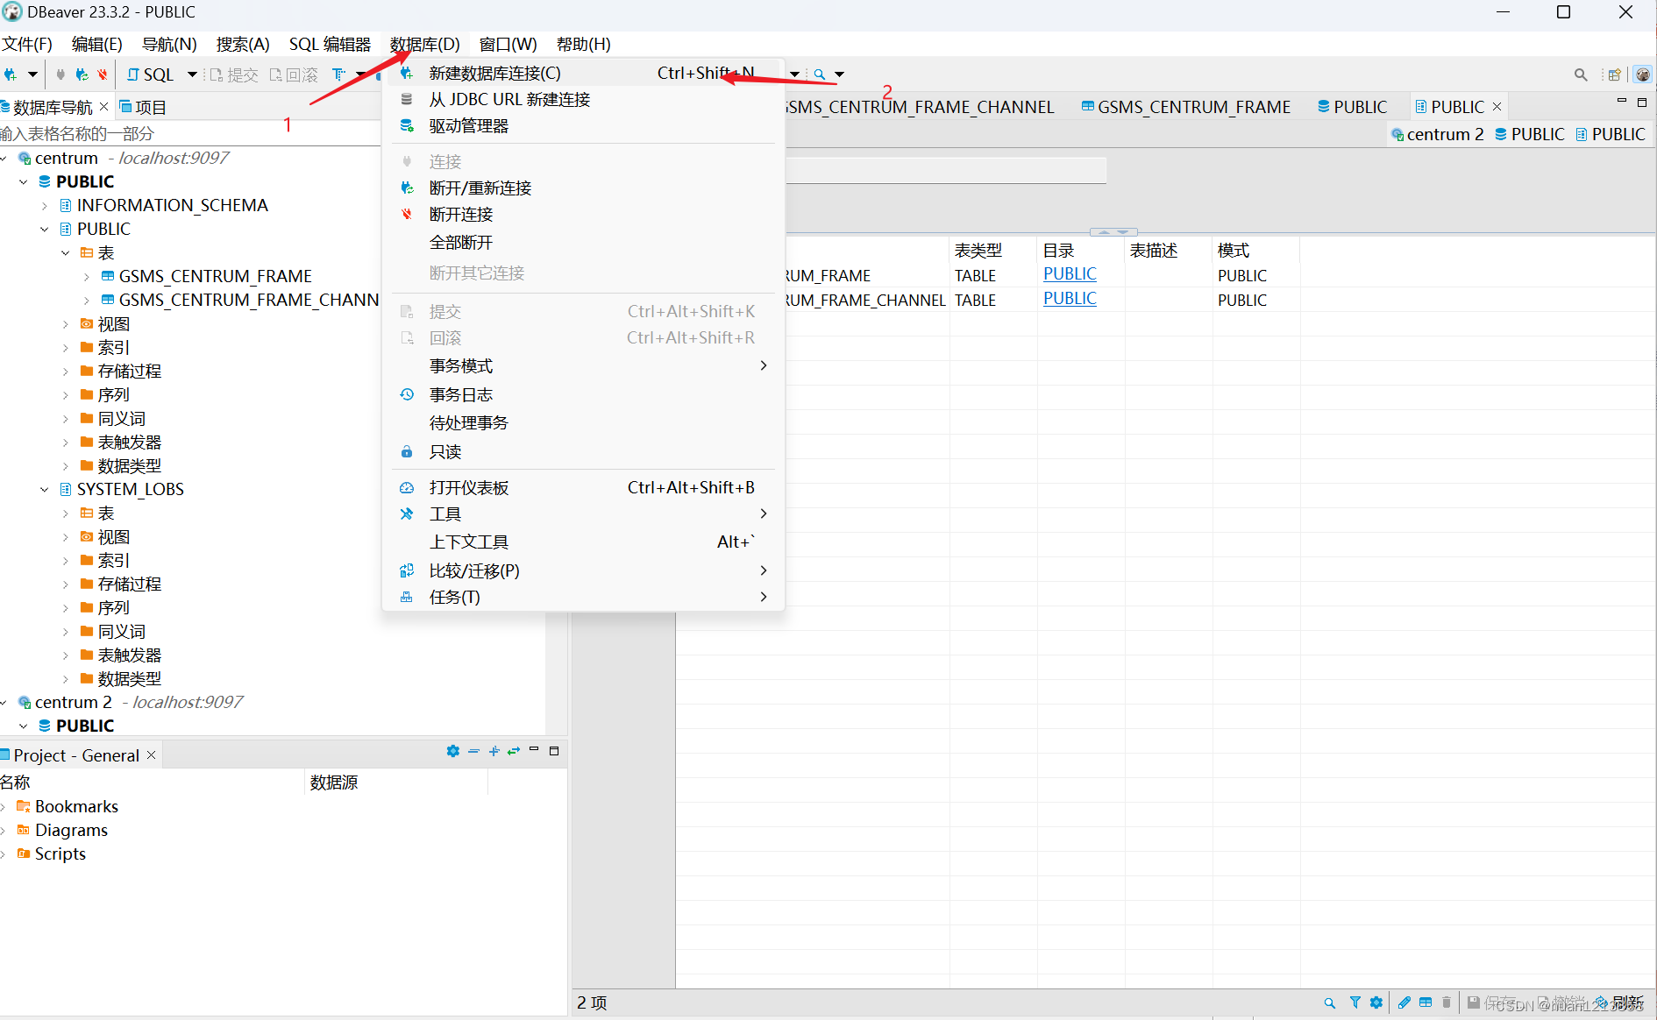This screenshot has width=1657, height=1020.
Task: Open 驱动管理器 from the menu
Action: pyautogui.click(x=583, y=126)
